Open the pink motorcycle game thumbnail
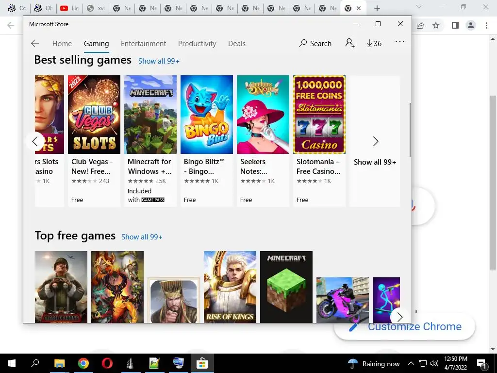Screen dimensions: 497x373 click(x=343, y=300)
